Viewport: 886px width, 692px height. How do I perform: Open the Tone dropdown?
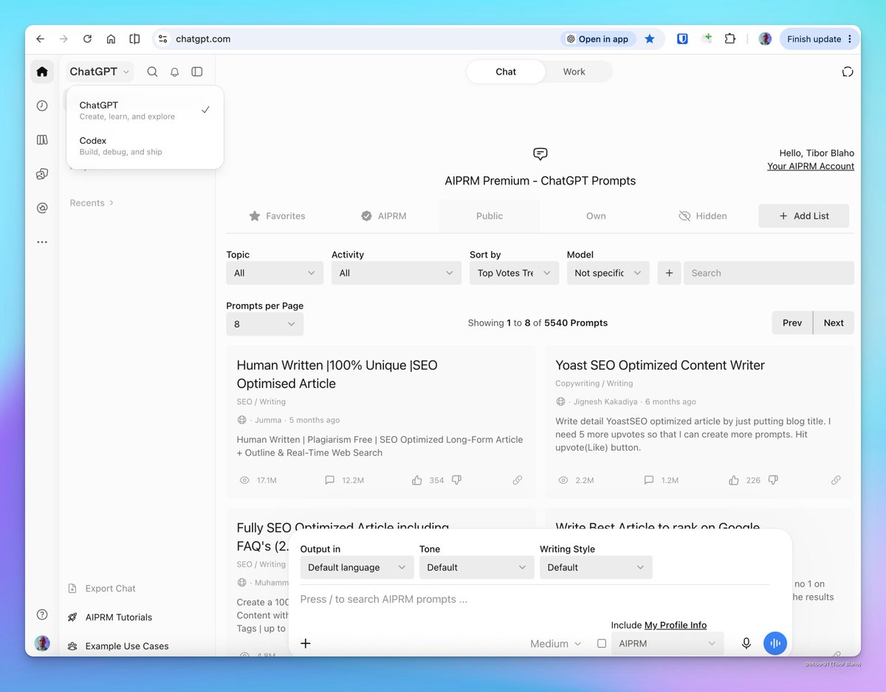pyautogui.click(x=476, y=567)
